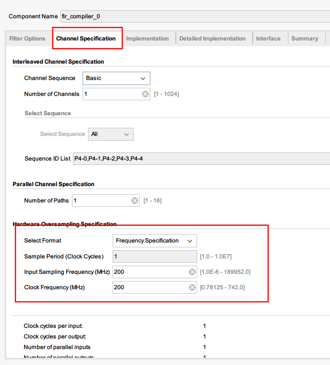Click the Sequence ID List field
330x365 pixels.
[x=201, y=159]
